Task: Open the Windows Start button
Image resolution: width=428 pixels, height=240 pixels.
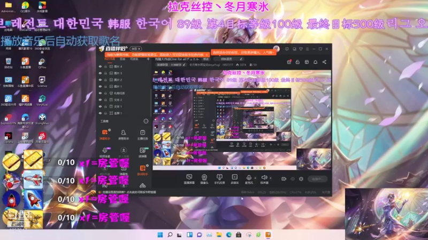Action: coord(160,235)
